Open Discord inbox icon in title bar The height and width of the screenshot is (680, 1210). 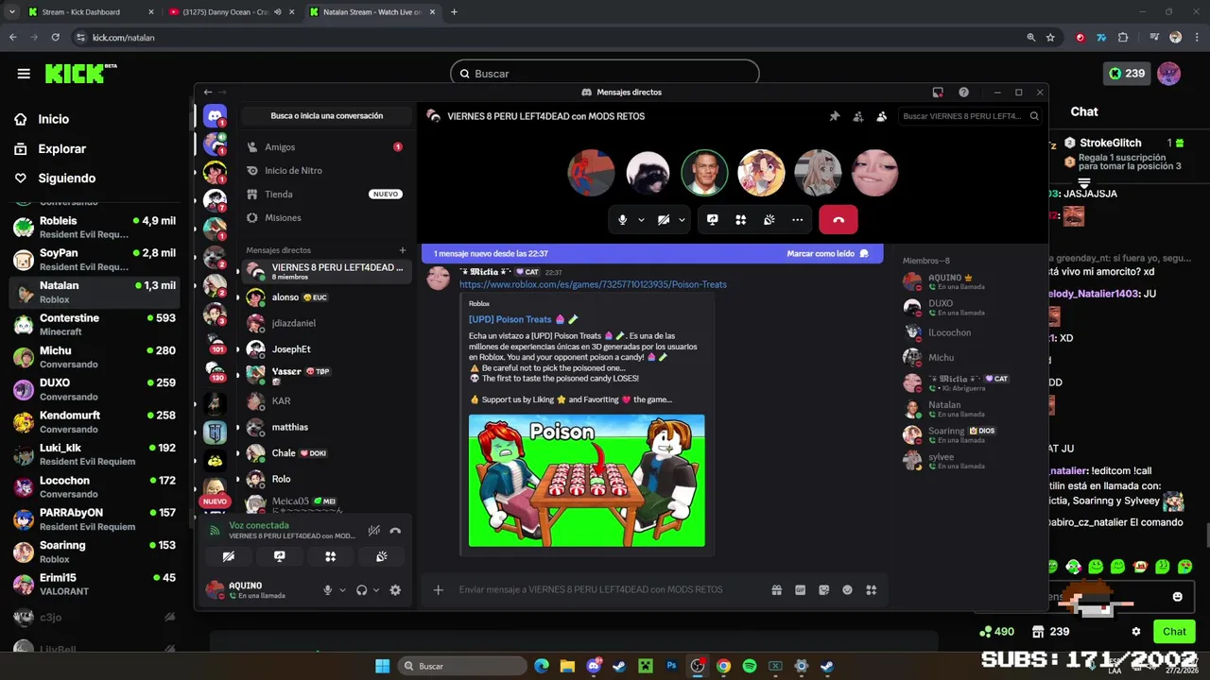point(938,93)
